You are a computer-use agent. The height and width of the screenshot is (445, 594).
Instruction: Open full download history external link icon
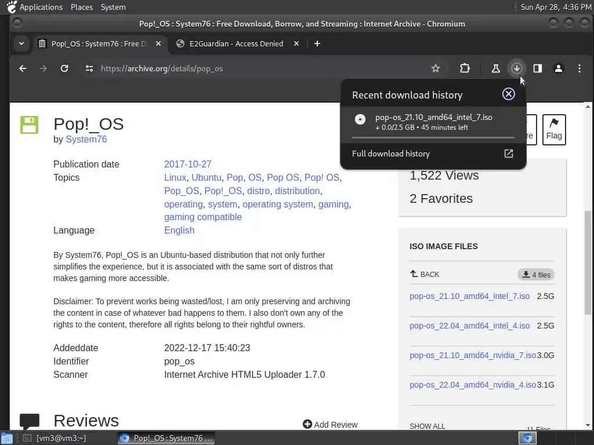tap(508, 153)
